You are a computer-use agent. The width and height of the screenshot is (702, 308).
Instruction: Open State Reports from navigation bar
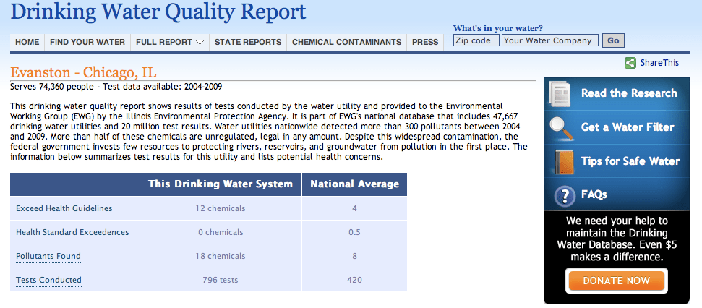click(x=248, y=42)
